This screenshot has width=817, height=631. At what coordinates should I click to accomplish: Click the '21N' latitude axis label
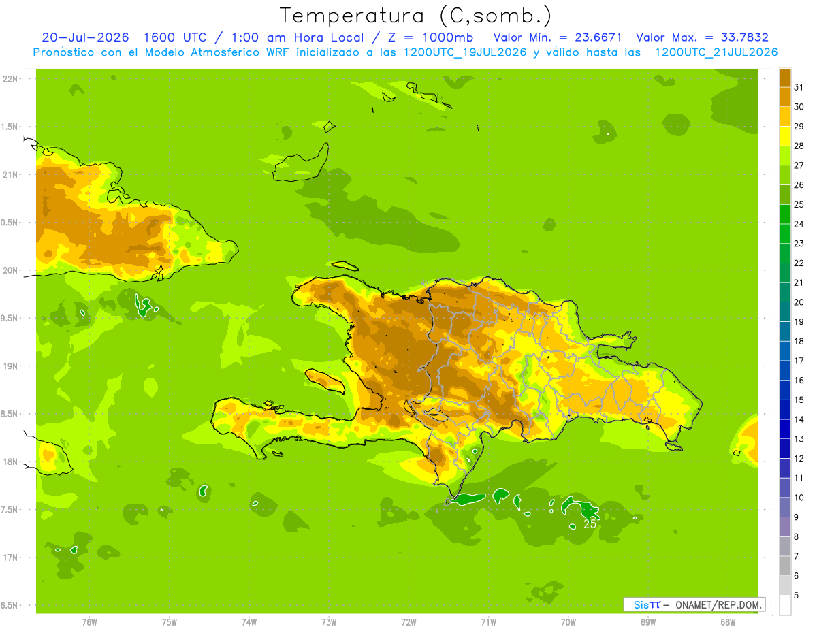[x=11, y=174]
